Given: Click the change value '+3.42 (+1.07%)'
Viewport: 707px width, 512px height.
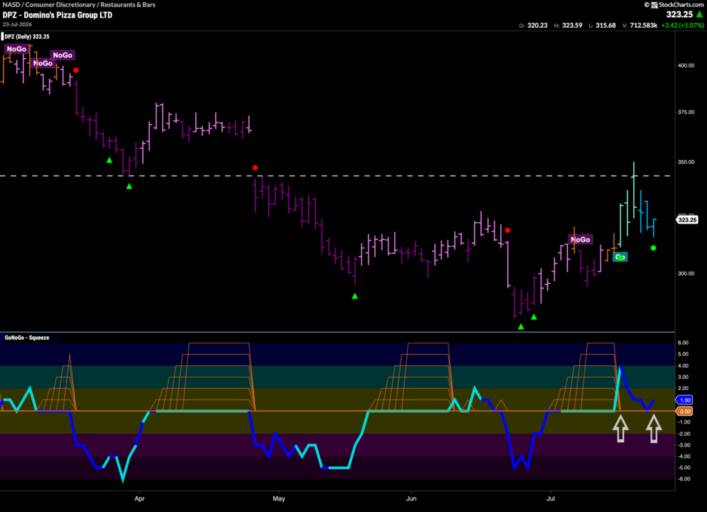Looking at the screenshot, I should pyautogui.click(x=682, y=26).
